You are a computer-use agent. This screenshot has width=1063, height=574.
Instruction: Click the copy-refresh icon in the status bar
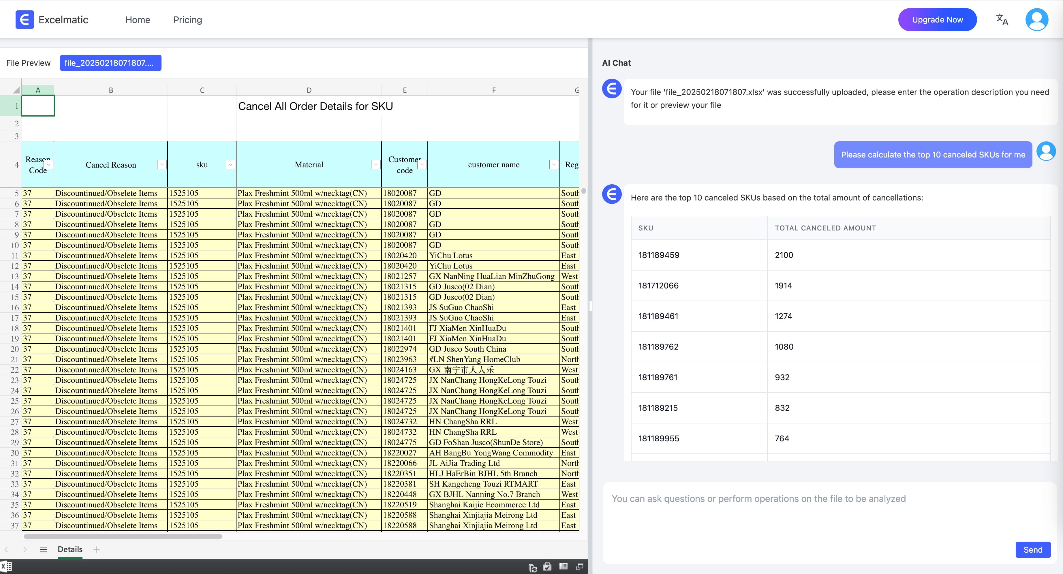533,567
